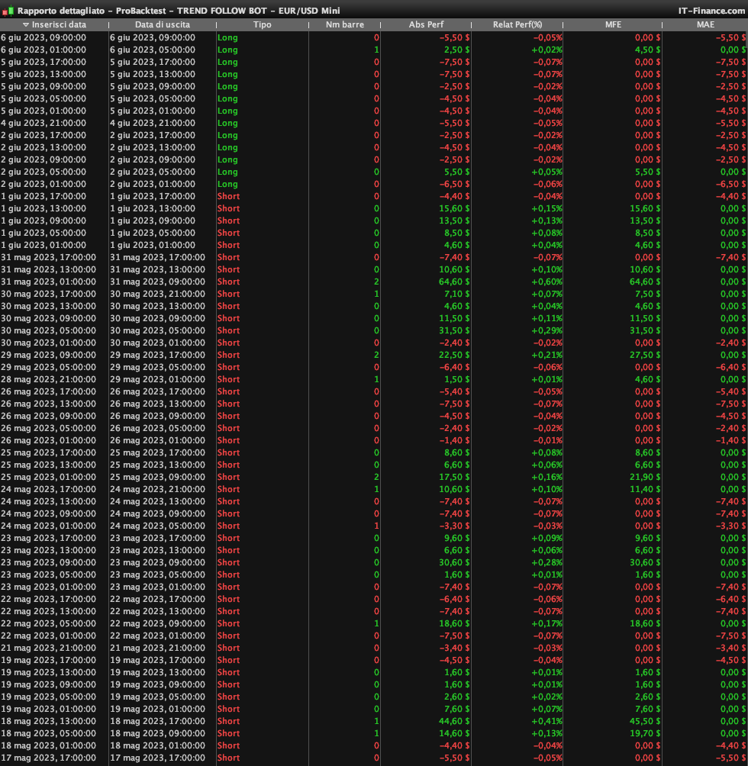
Task: Click exit date 29 mag 2023, 17:00:00
Action: point(157,356)
